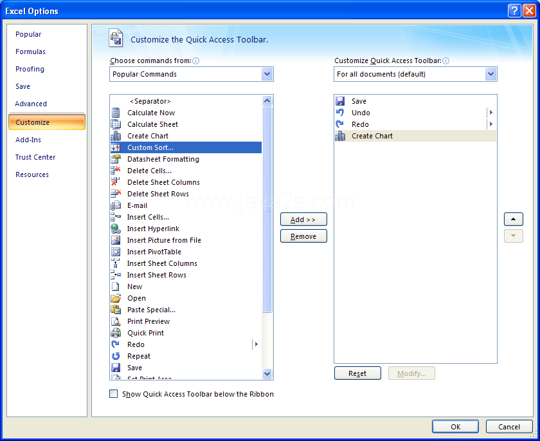Click the Save icon in toolbar list
Screen dimensions: 540x441
340,101
